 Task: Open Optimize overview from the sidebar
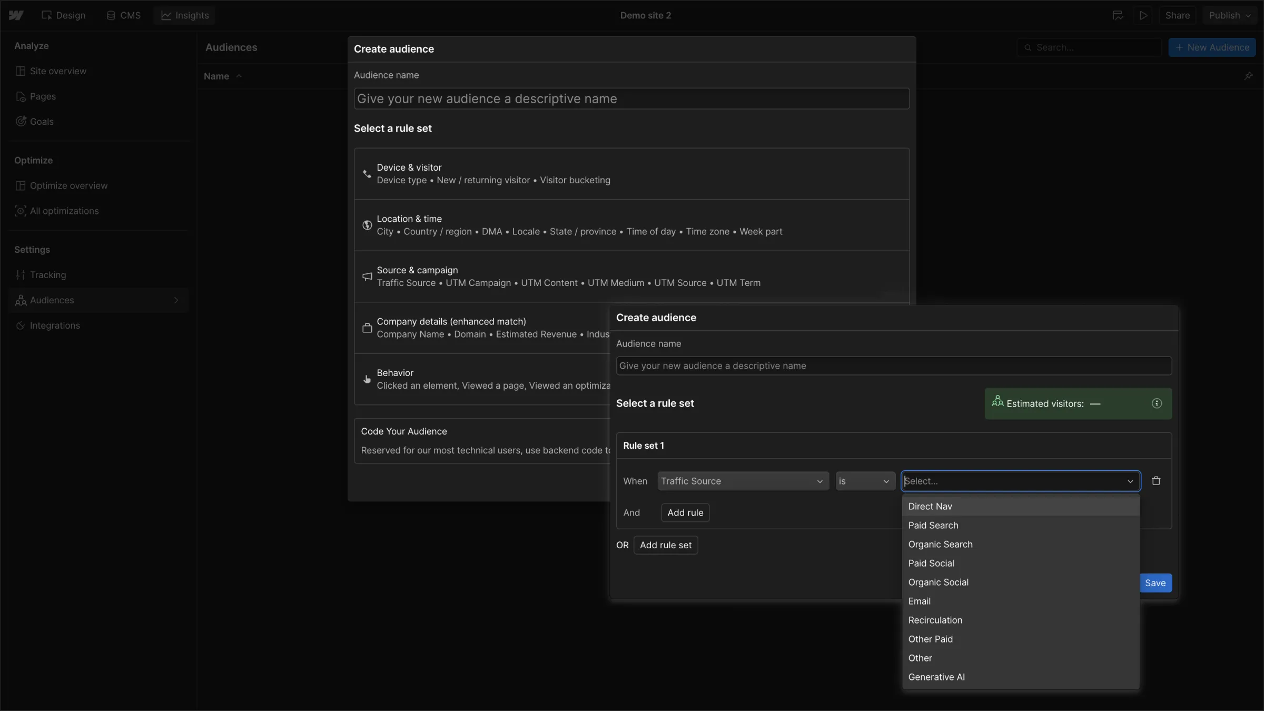point(67,185)
